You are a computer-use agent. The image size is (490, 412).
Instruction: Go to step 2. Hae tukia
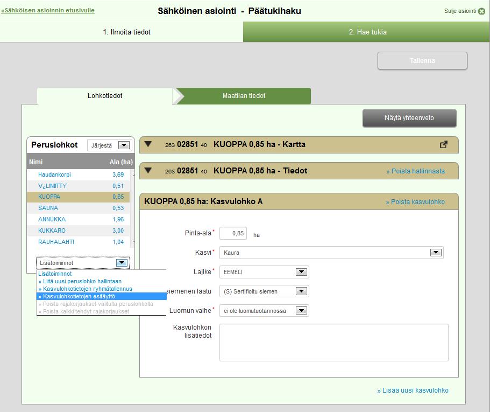point(366,32)
